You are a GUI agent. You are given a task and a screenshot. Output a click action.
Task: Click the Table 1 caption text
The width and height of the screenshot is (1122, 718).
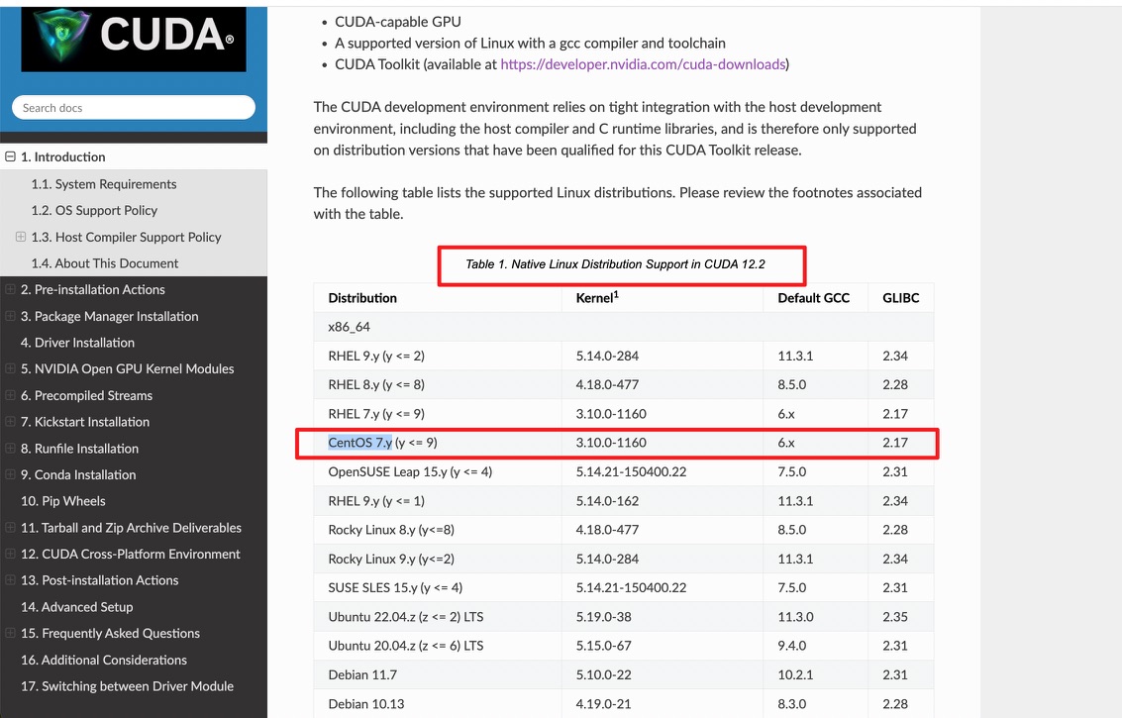(615, 264)
